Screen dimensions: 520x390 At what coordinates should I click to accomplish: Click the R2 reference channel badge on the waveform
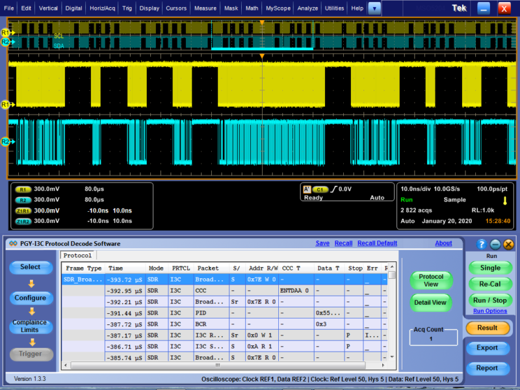tap(5, 141)
